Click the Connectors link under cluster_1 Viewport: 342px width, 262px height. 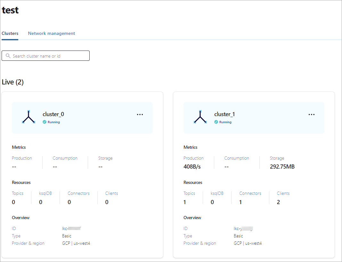(x=250, y=193)
